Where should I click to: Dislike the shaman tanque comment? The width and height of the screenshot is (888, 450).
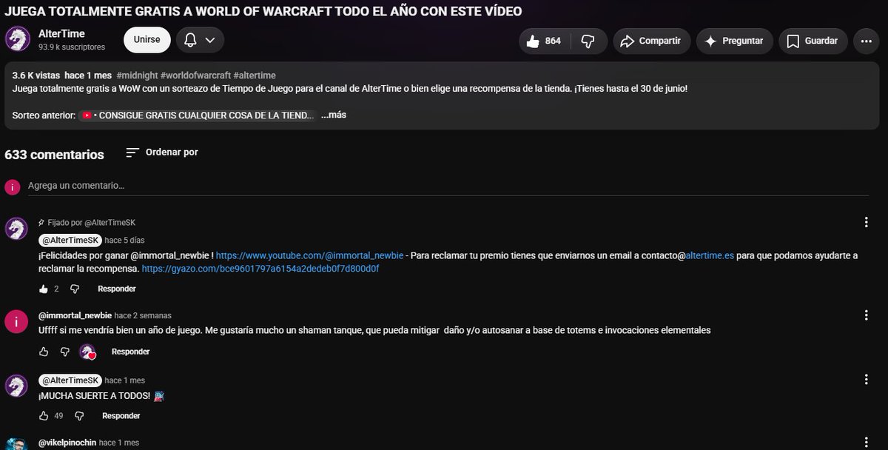pos(65,352)
